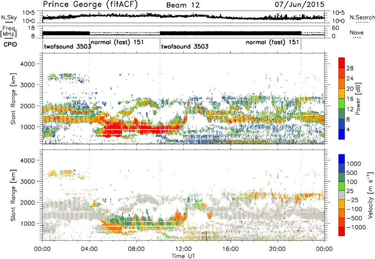The height and width of the screenshot is (259, 375).
Task: Click the '08:00' time axis label
Action: pos(136,249)
